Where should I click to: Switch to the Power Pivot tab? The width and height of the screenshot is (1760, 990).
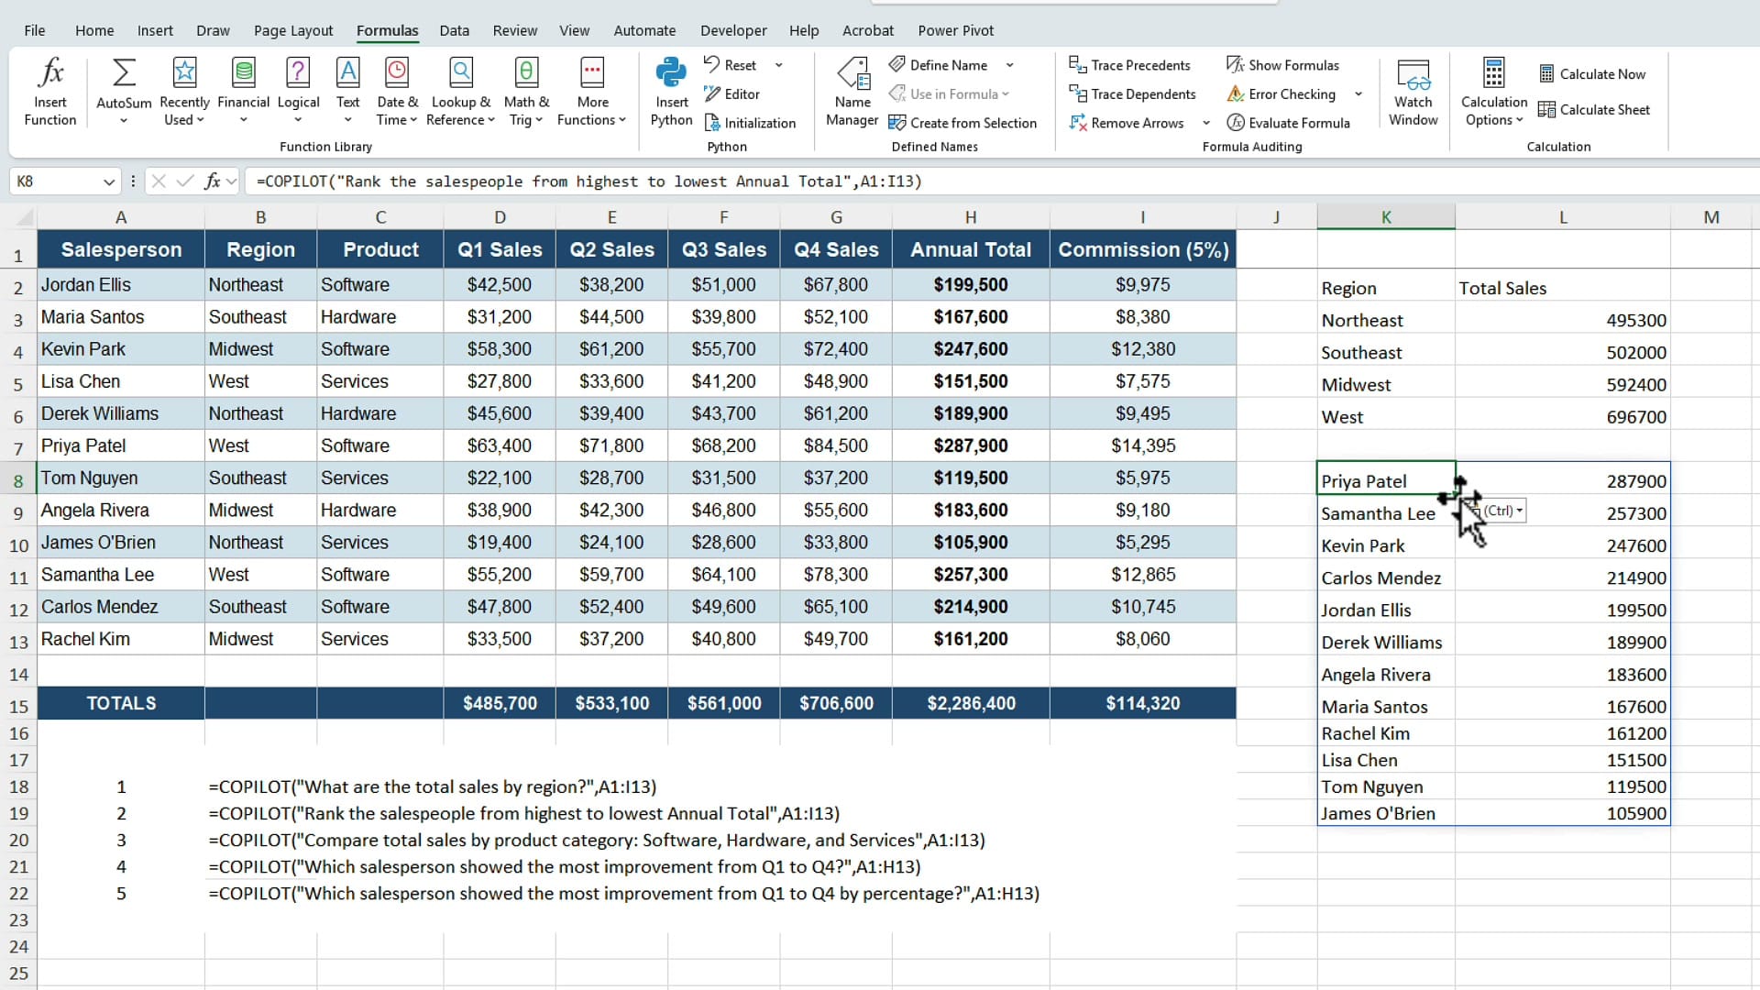point(956,30)
